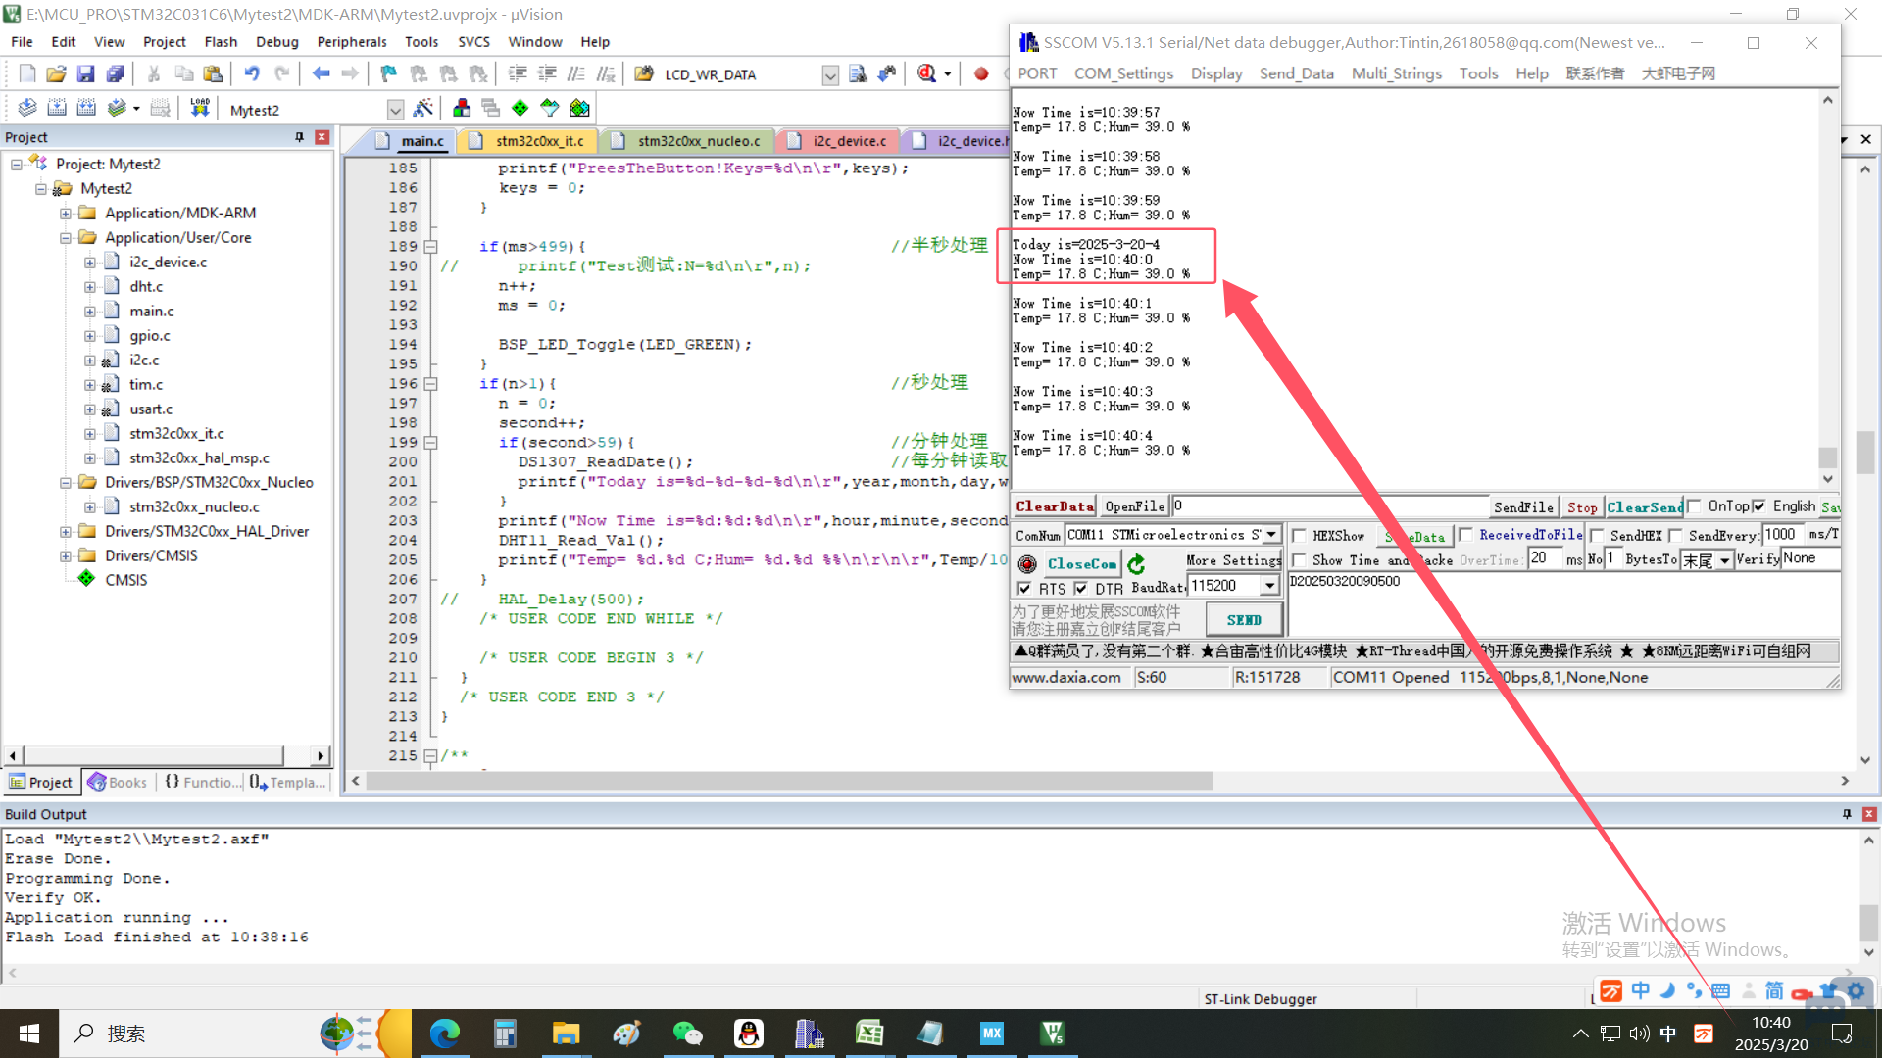Open File Explorer from the taskbar
Image resolution: width=1882 pixels, height=1058 pixels.
coord(566,1034)
